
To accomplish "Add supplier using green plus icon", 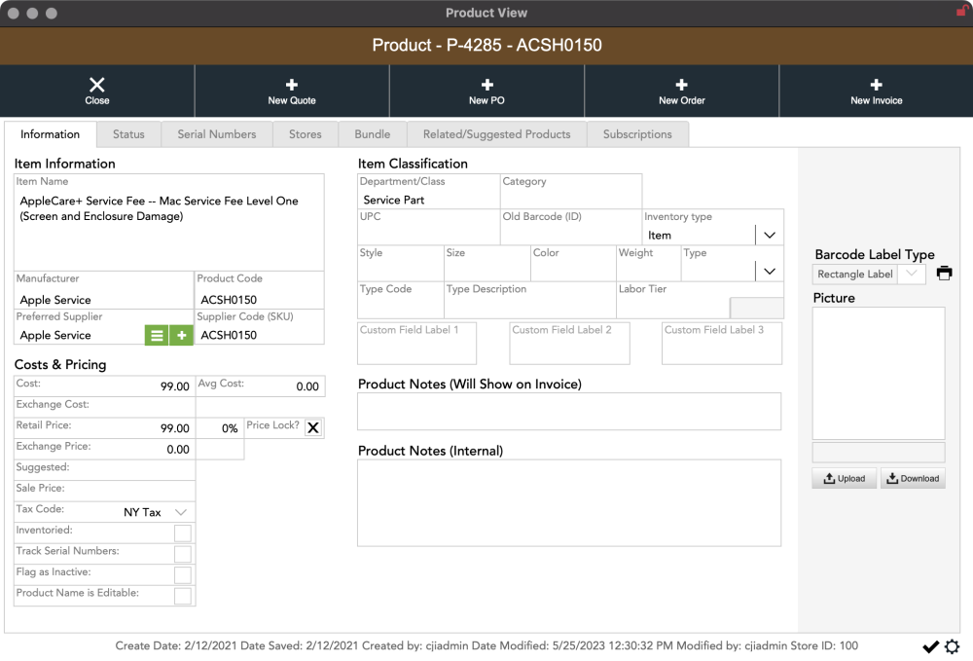I will [x=181, y=335].
